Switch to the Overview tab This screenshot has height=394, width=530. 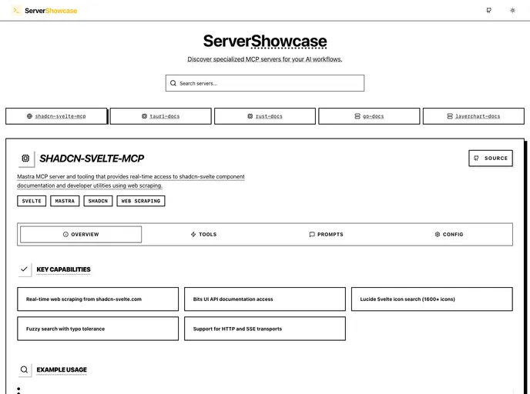[x=81, y=234]
